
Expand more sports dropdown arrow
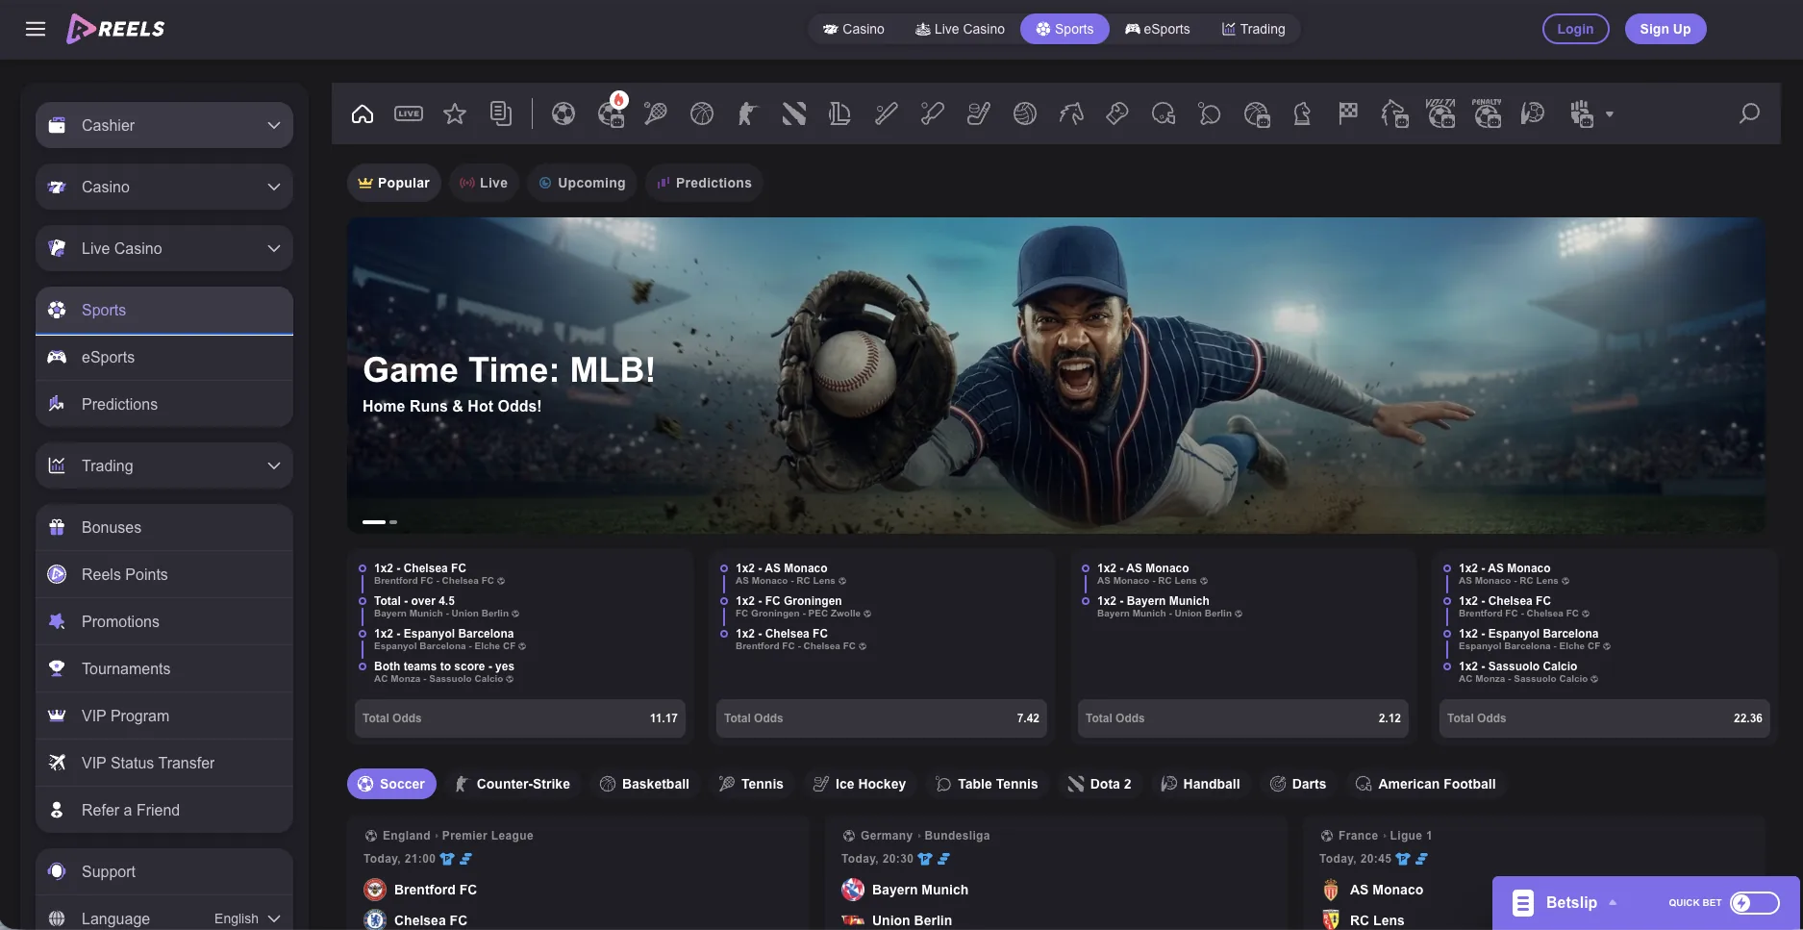1610,114
